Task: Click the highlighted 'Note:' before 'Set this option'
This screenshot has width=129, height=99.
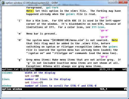Action: pyautogui.click(x=30, y=11)
